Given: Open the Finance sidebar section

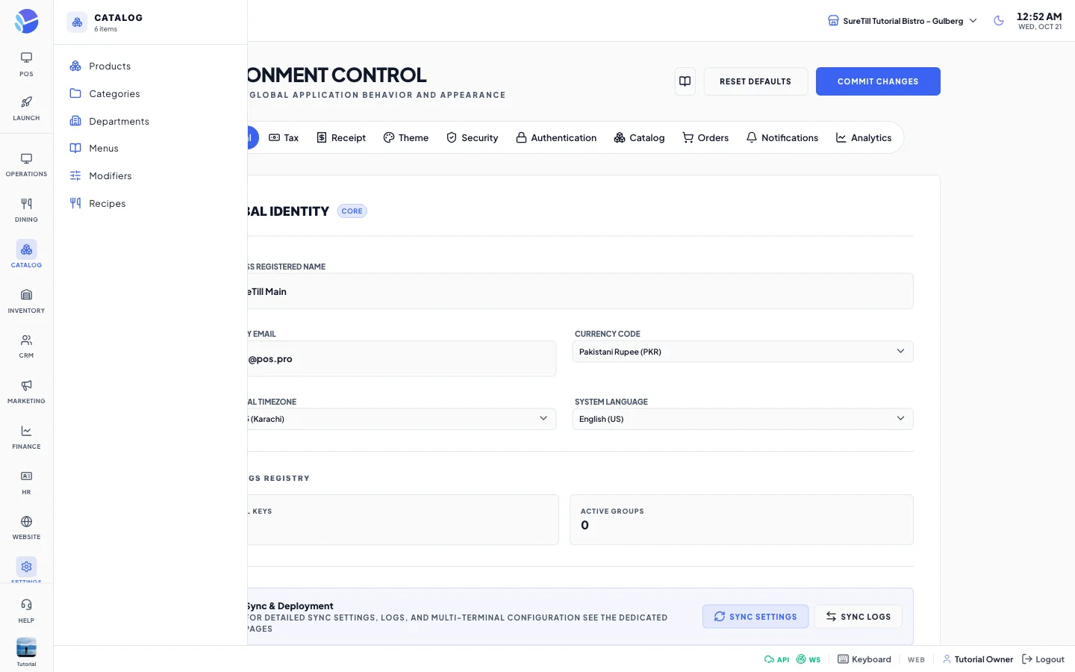Looking at the screenshot, I should coord(26,438).
